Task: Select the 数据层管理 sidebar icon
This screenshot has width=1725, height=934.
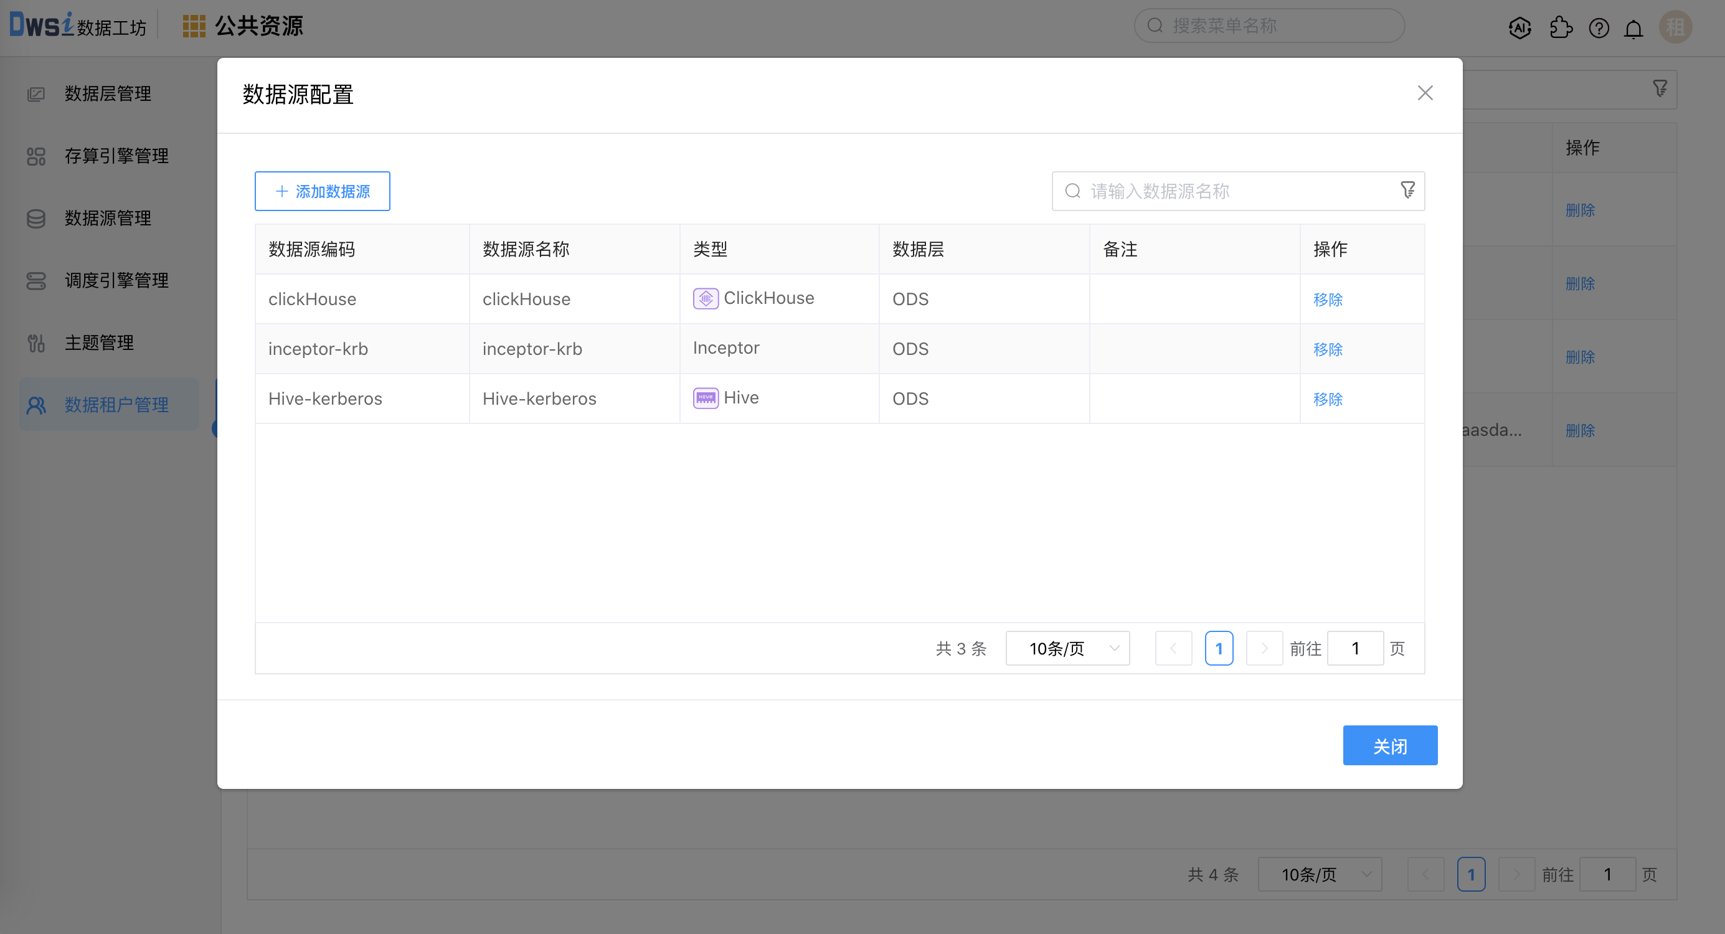Action: click(x=36, y=94)
